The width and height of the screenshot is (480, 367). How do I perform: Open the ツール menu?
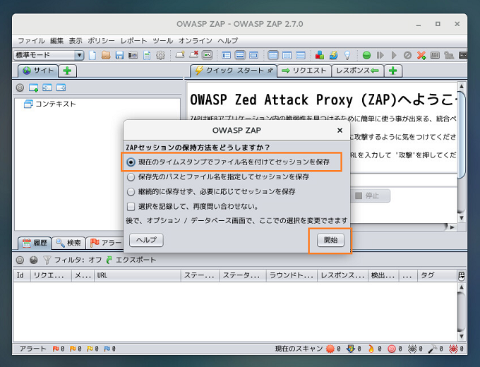tap(163, 41)
